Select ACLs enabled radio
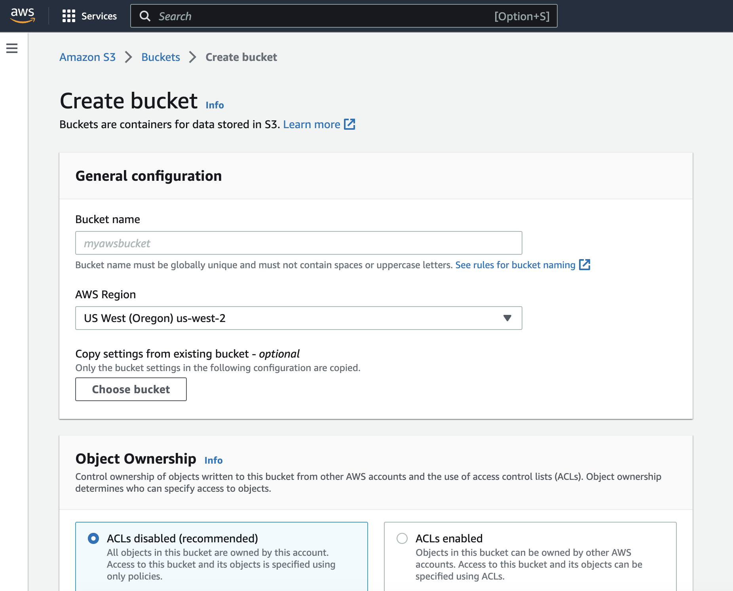 pos(402,538)
